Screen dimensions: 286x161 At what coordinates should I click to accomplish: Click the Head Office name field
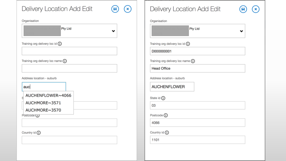[x=197, y=68]
